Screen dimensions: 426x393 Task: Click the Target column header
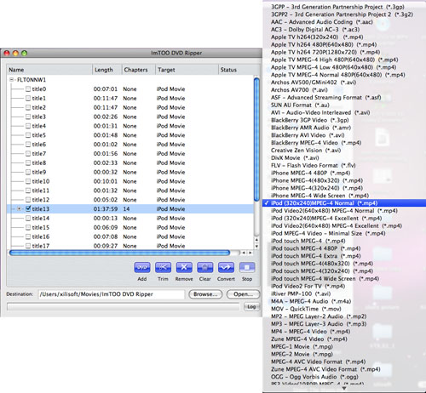187,70
